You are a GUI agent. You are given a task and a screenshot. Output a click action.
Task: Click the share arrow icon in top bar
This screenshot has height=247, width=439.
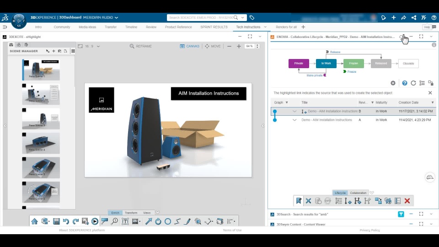pos(403,18)
